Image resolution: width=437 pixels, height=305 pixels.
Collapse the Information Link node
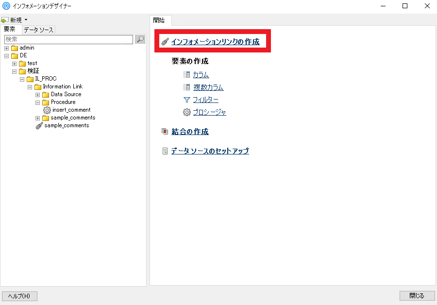[x=30, y=87]
